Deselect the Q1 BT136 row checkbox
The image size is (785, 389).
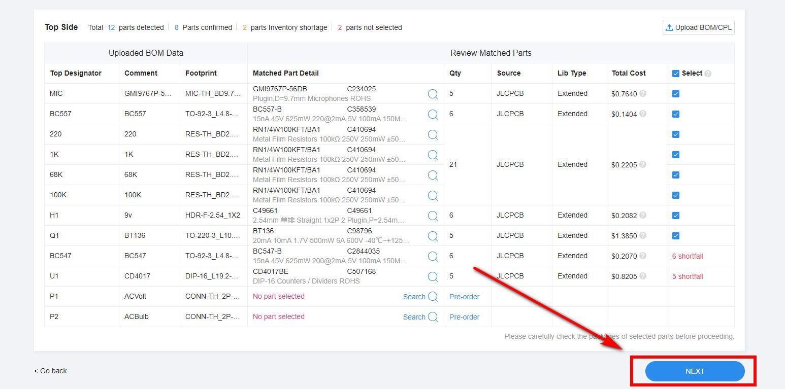click(x=675, y=236)
